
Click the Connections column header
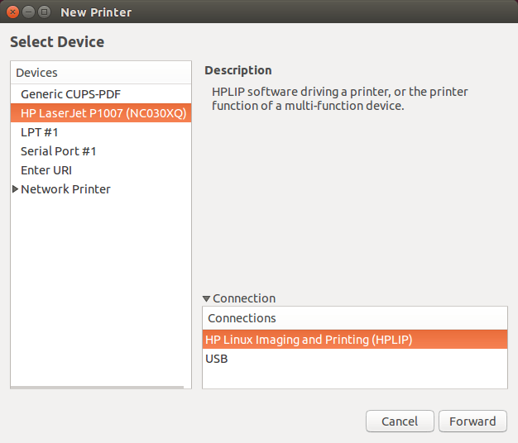(x=354, y=318)
